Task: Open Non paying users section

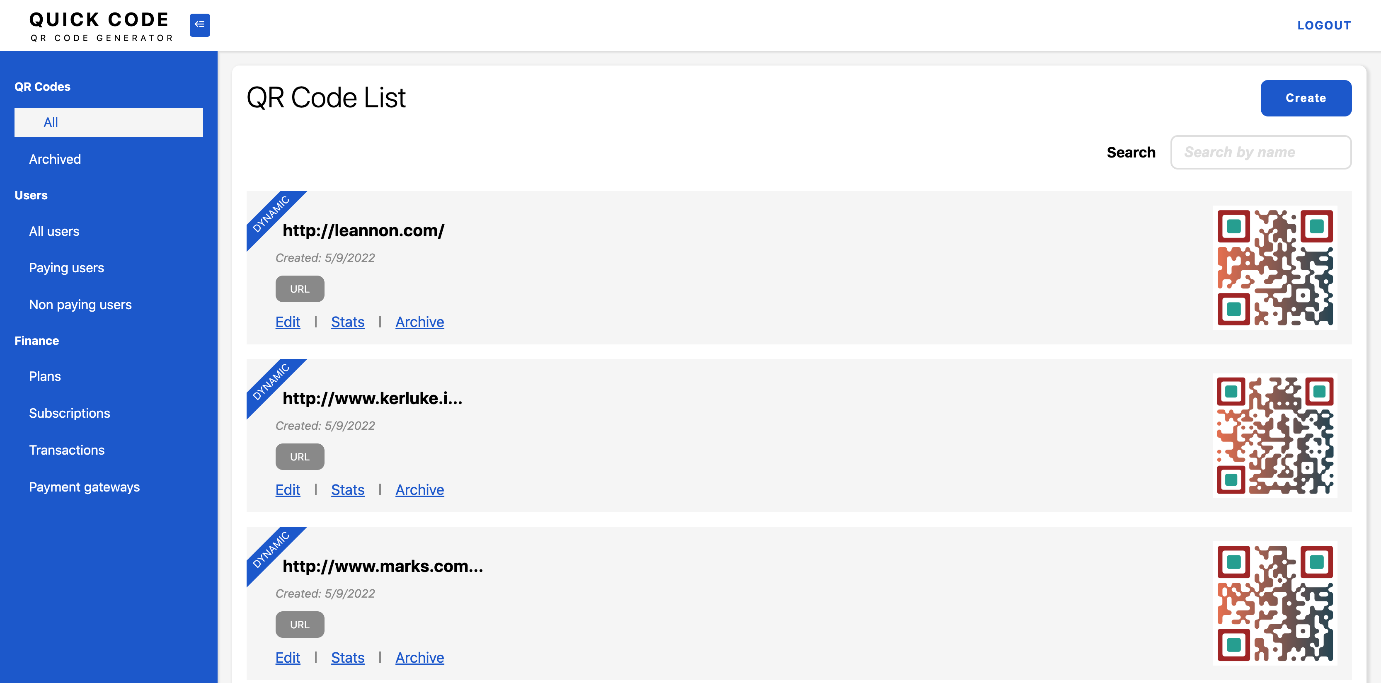Action: coord(80,305)
